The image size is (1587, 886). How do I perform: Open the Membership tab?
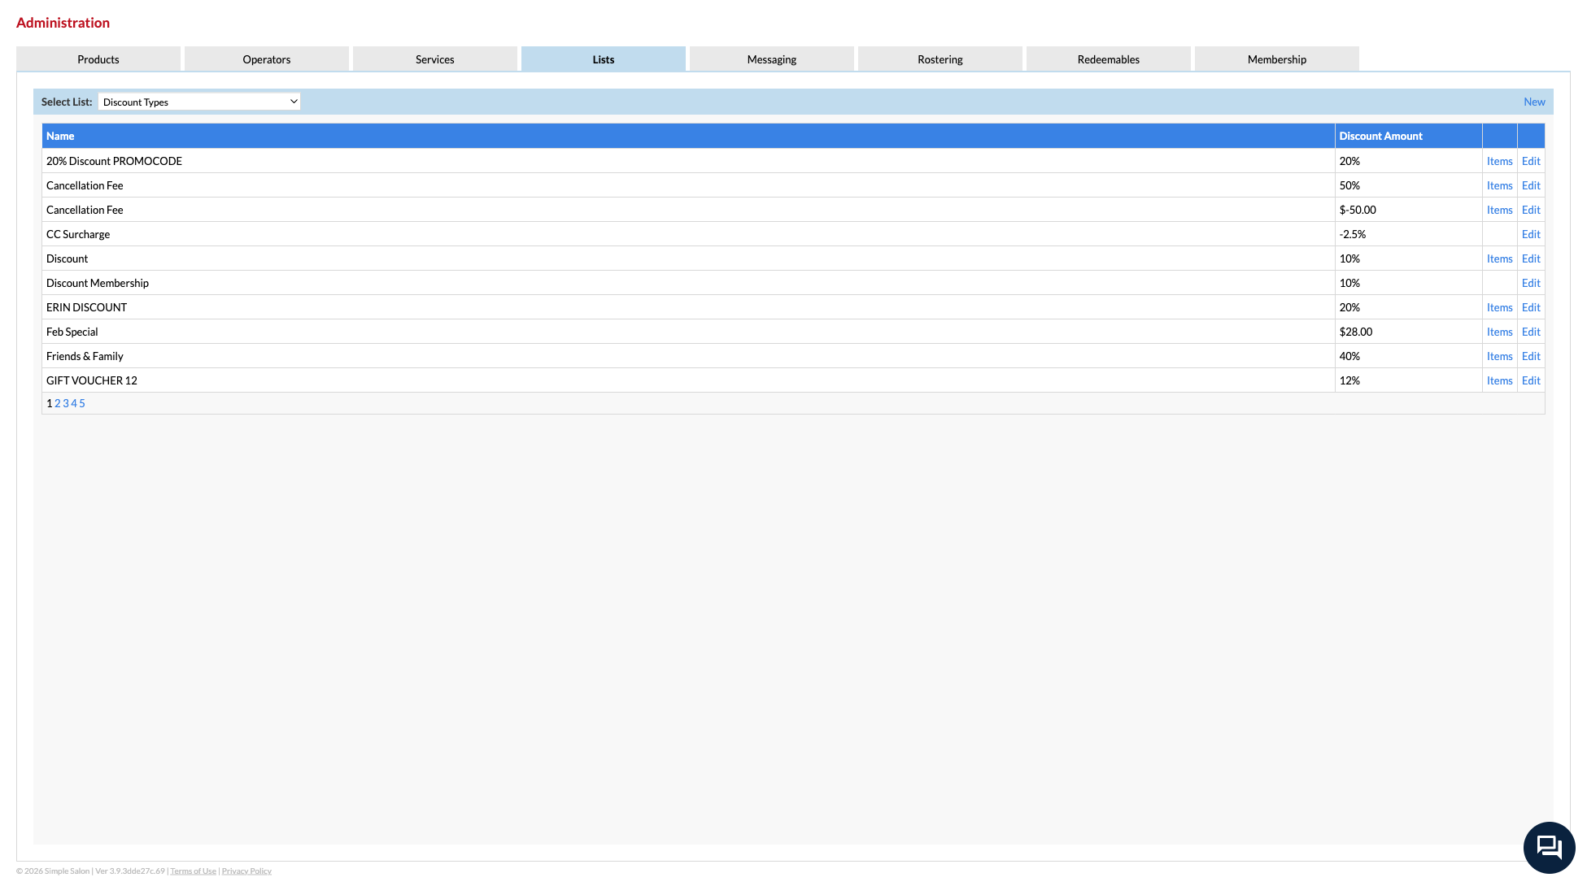pos(1276,59)
